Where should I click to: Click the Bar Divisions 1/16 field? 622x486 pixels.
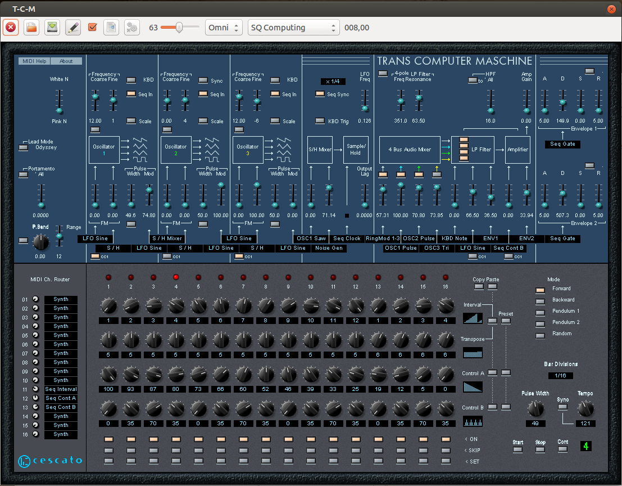click(561, 375)
